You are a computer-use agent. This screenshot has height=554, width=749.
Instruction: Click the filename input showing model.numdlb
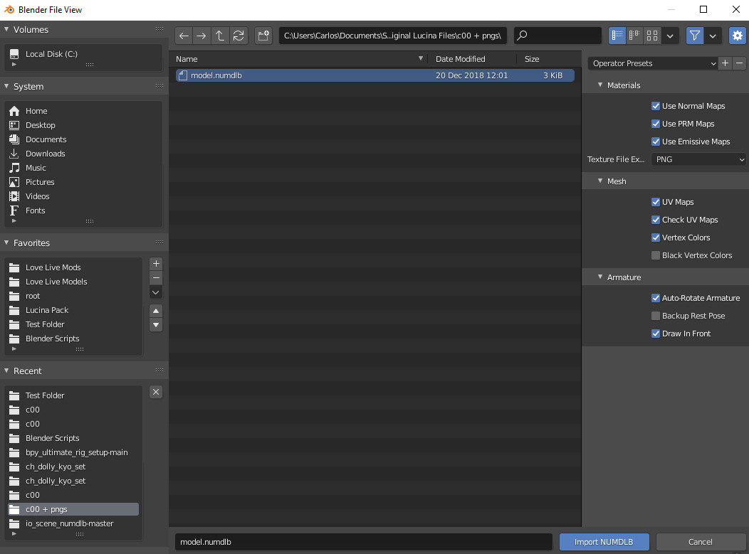tap(363, 541)
